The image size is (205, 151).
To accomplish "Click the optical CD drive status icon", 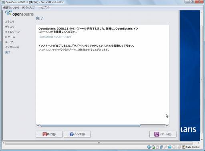I will 153,147.
